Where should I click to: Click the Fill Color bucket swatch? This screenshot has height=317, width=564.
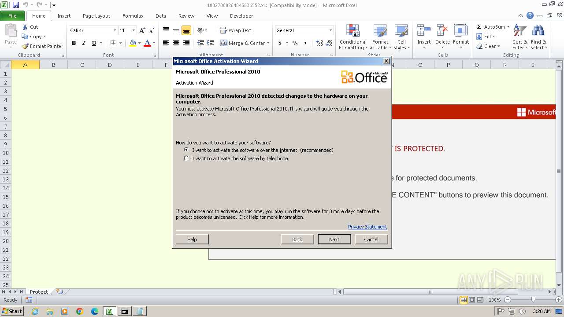click(x=133, y=43)
